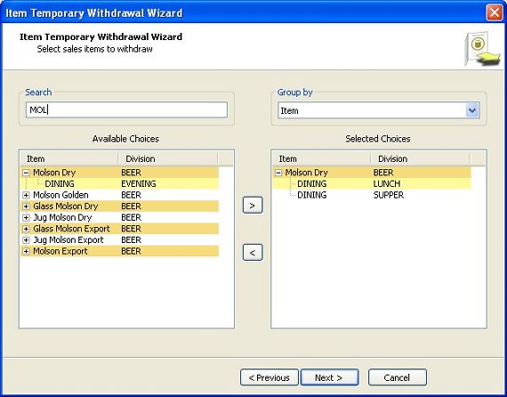Screen dimensions: 507x397
Task: Click EVENING division cell in Available Choices
Action: 139,183
